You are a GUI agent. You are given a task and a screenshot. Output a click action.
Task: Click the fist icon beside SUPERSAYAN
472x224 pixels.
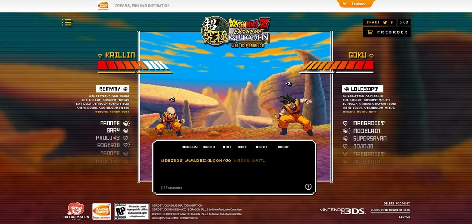coord(346,139)
